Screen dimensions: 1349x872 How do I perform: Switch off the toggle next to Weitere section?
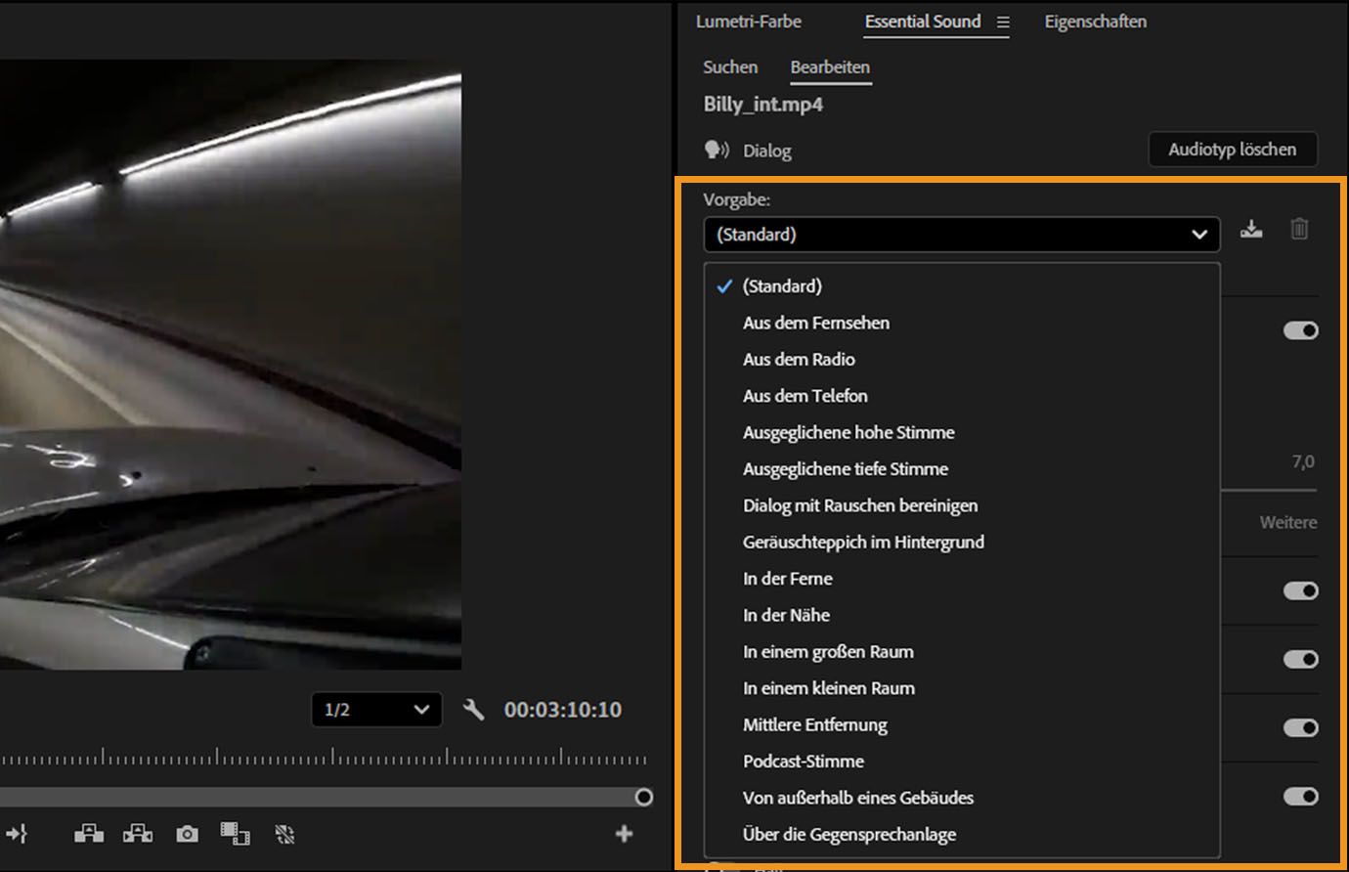1300,590
